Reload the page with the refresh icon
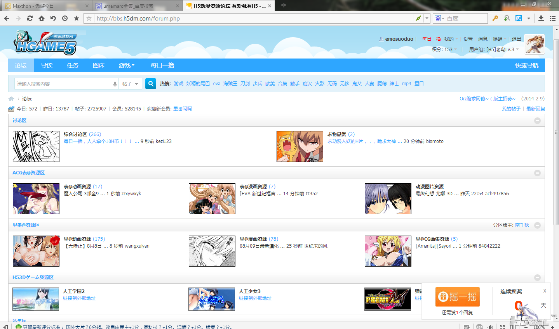This screenshot has width=559, height=329. (30, 18)
